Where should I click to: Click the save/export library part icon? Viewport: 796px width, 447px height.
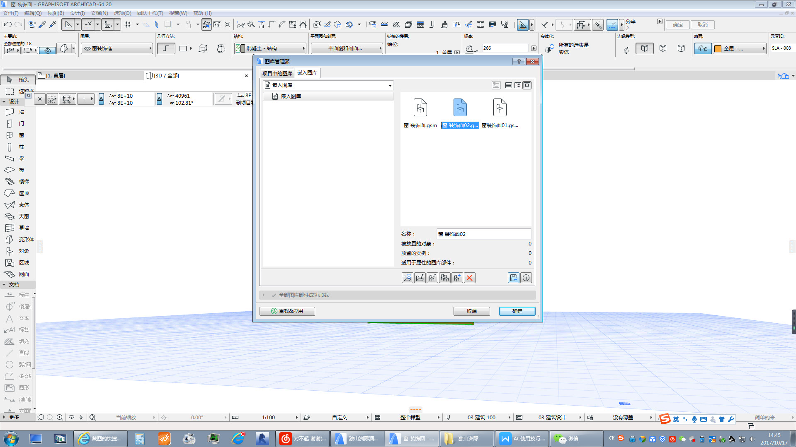point(514,278)
